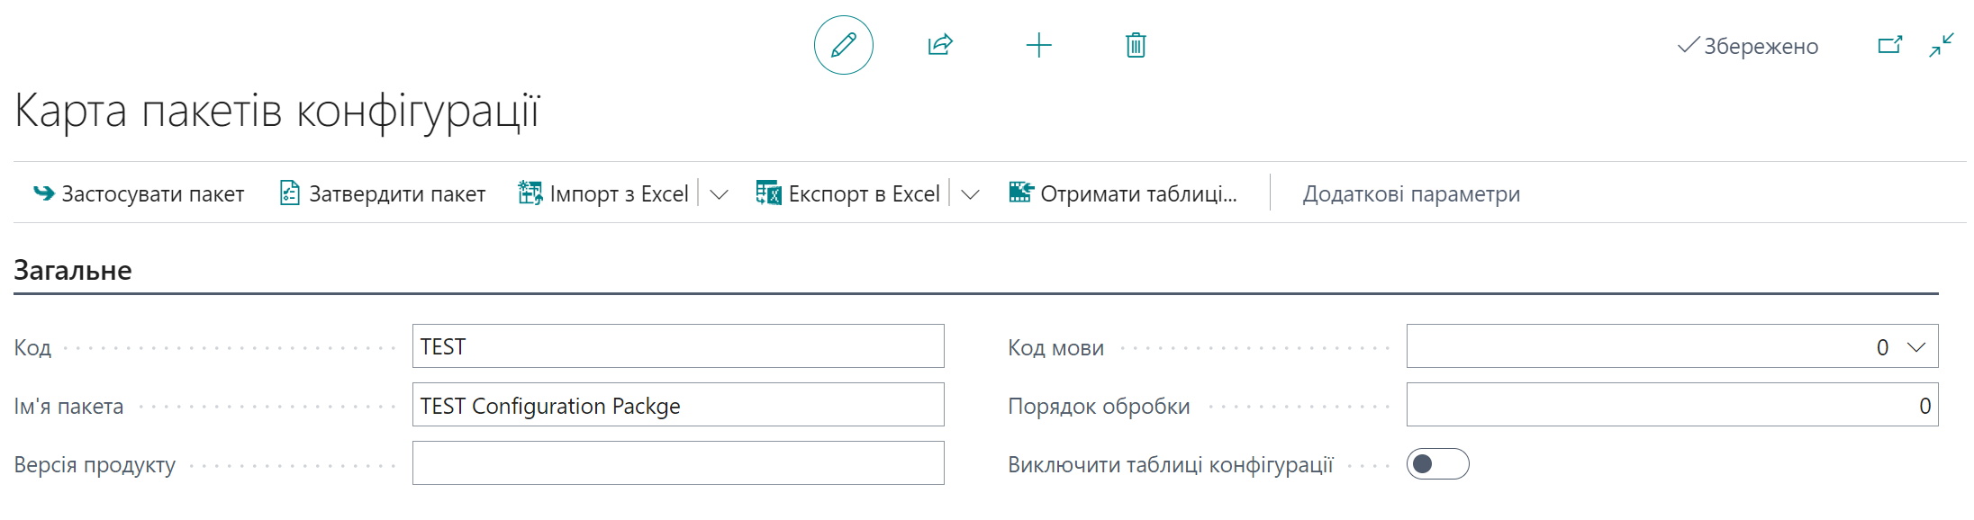This screenshot has width=1974, height=520.
Task: Click the Збережено status indicator
Action: click(1748, 46)
